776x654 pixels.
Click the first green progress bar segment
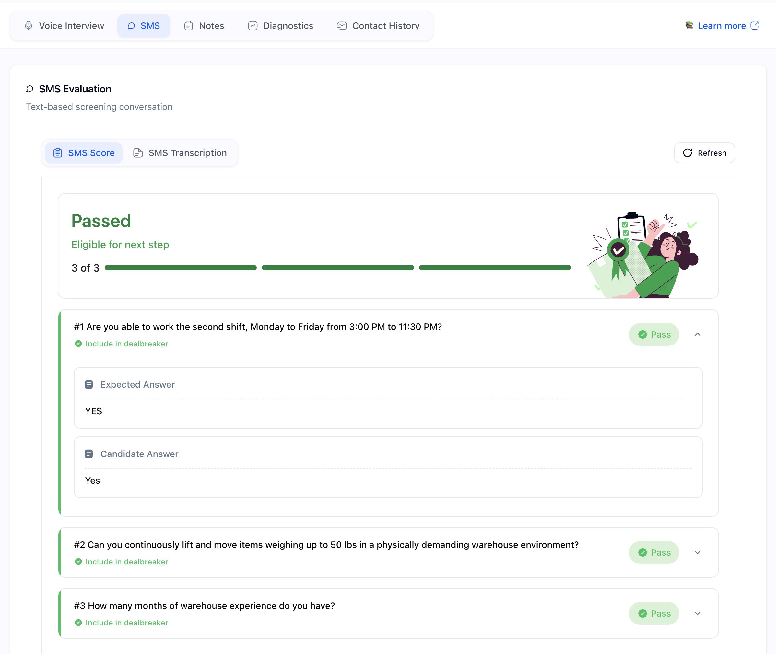[181, 268]
